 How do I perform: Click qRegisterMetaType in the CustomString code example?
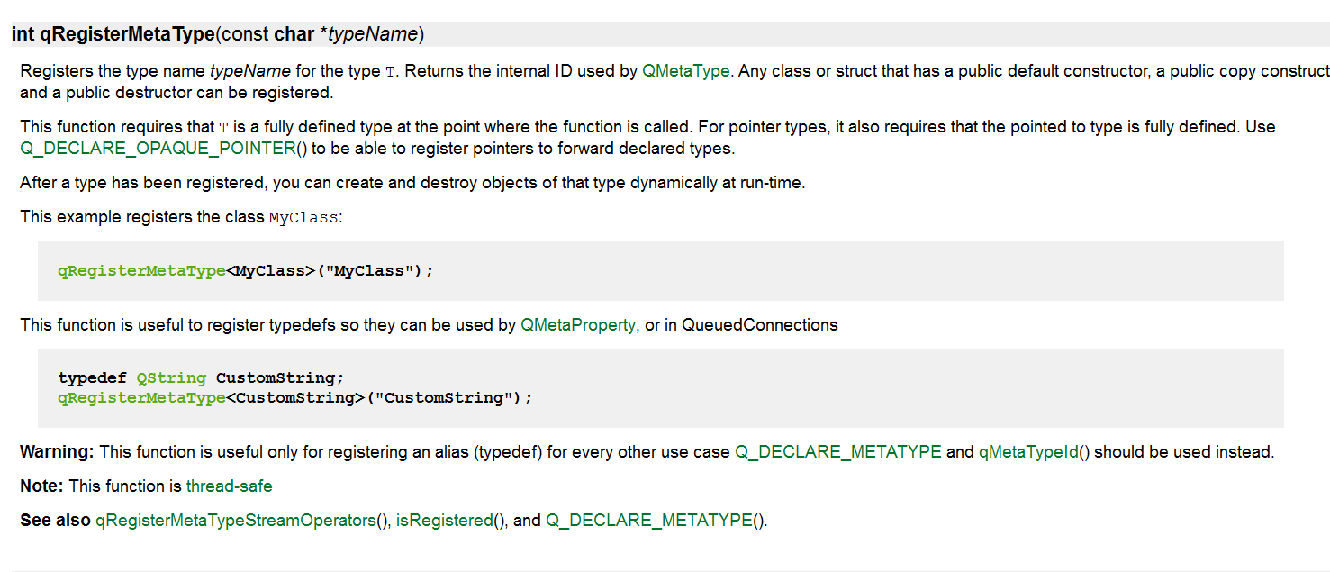pos(142,397)
